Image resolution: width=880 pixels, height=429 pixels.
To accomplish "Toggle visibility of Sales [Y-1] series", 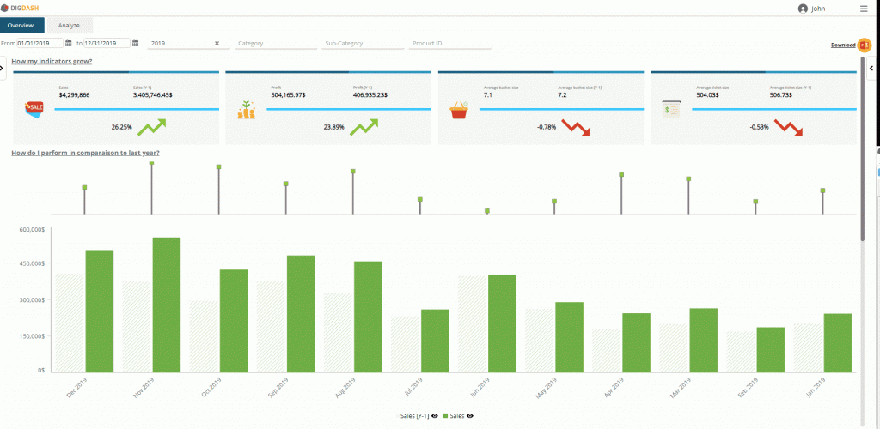I will (x=434, y=416).
